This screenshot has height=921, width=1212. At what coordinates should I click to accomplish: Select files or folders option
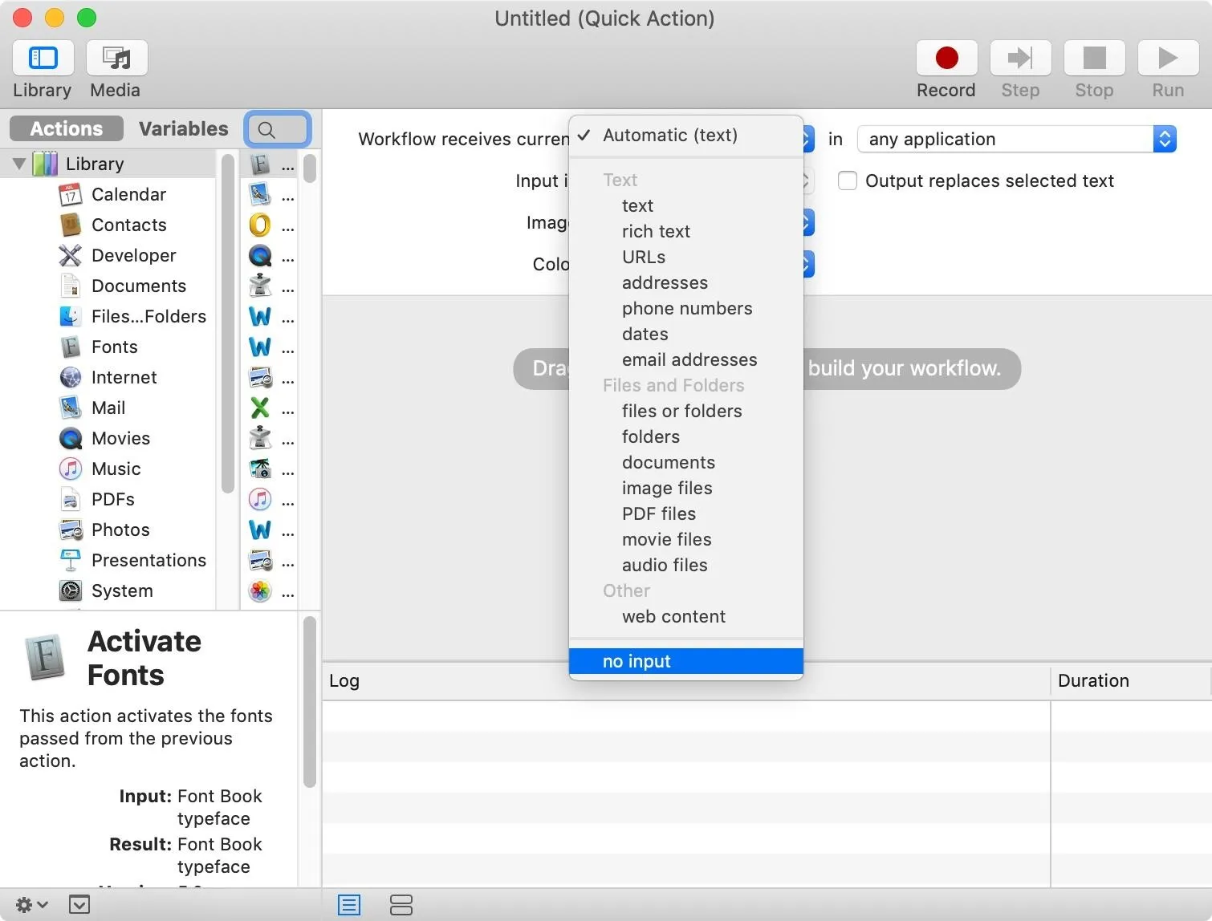coord(686,411)
